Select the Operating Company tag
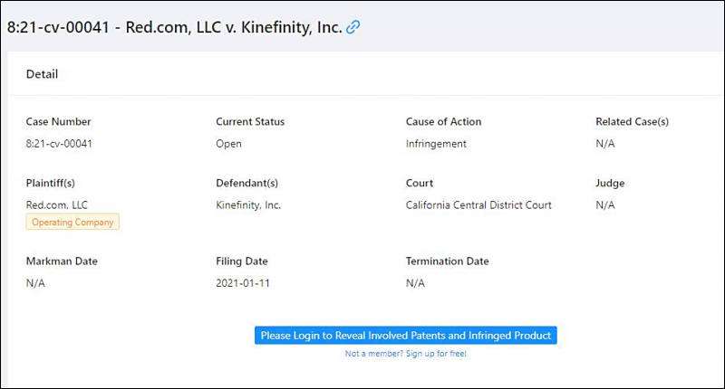 72,222
